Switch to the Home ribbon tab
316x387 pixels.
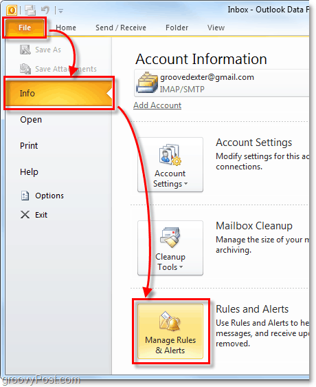(x=66, y=28)
